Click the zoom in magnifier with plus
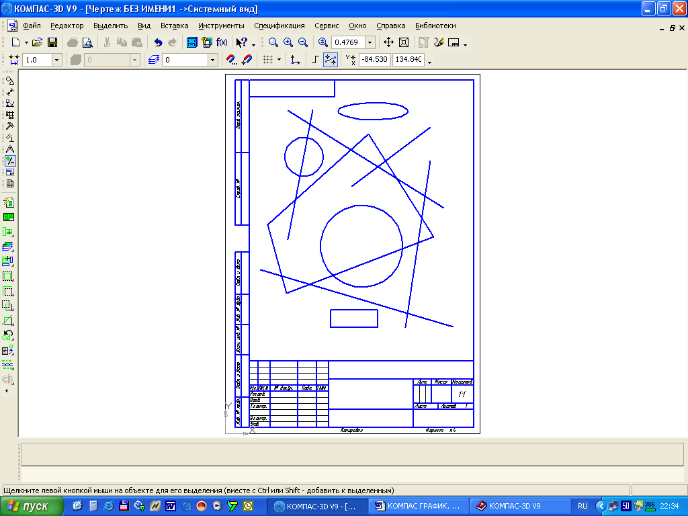This screenshot has width=688, height=516. tap(288, 42)
